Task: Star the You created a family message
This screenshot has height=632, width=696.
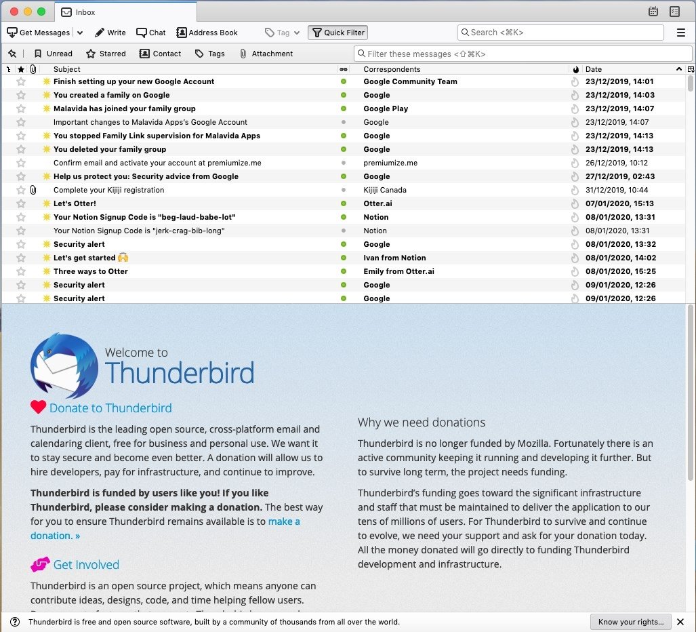Action: tap(21, 95)
